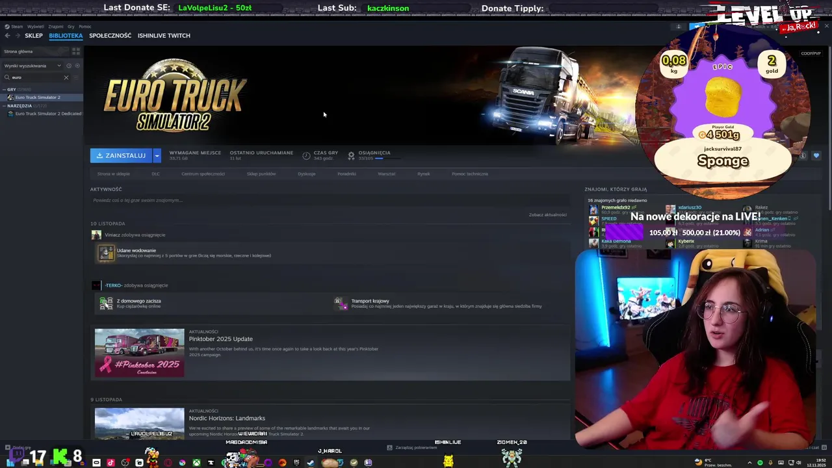Viewport: 832px width, 468px height.
Task: Click Przemekdx92 friend avatar
Action: point(593,209)
